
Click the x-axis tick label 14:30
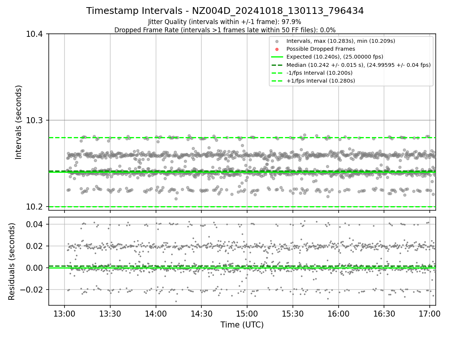point(201,313)
